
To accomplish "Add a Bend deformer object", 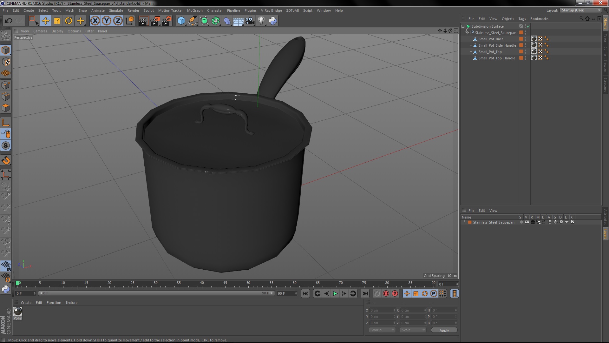I will (227, 21).
